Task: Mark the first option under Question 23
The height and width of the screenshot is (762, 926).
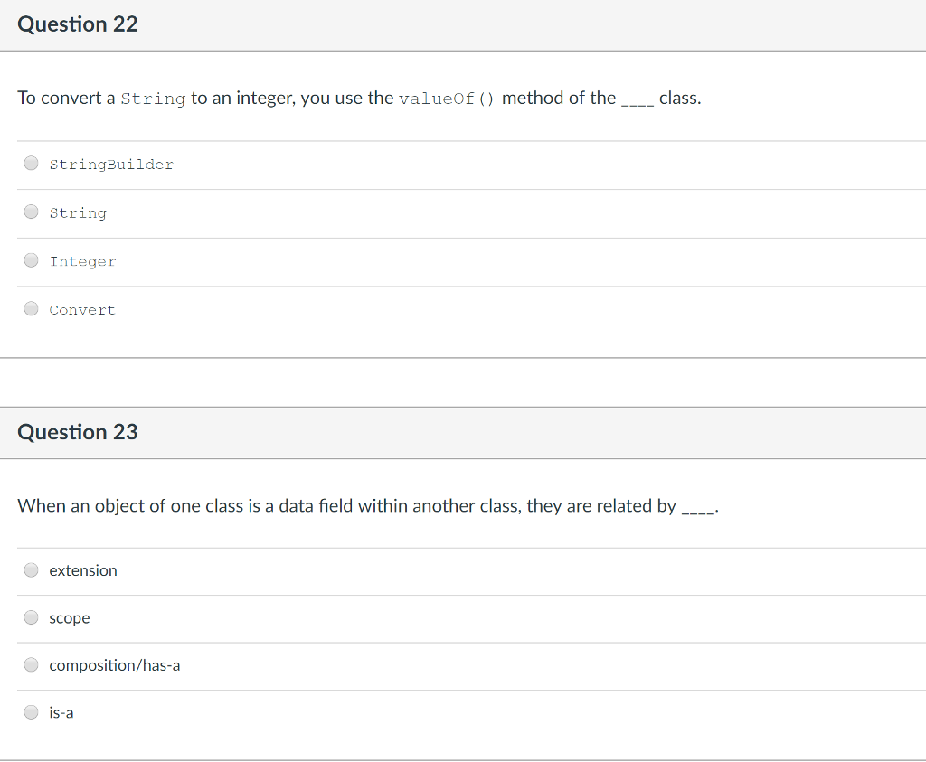Action: point(31,569)
